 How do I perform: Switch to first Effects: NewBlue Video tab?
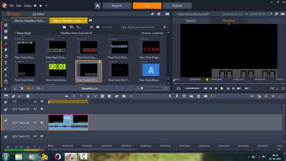30,21
